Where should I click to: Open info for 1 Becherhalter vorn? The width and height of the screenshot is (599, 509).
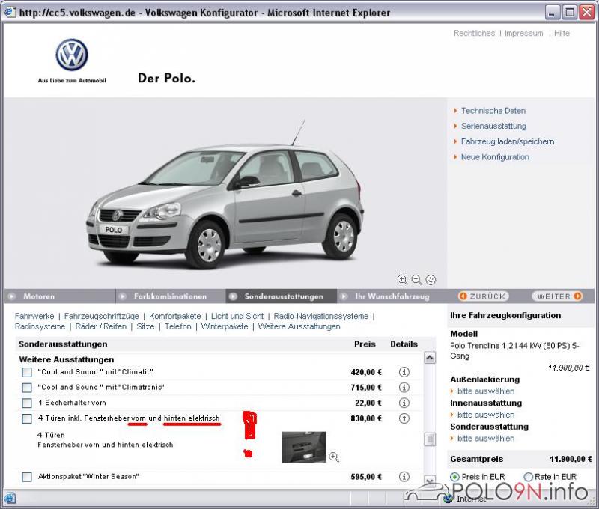pyautogui.click(x=404, y=403)
